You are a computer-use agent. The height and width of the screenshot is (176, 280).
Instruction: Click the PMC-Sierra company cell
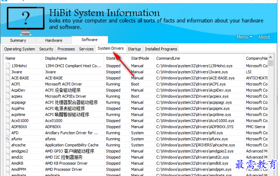click(x=255, y=127)
